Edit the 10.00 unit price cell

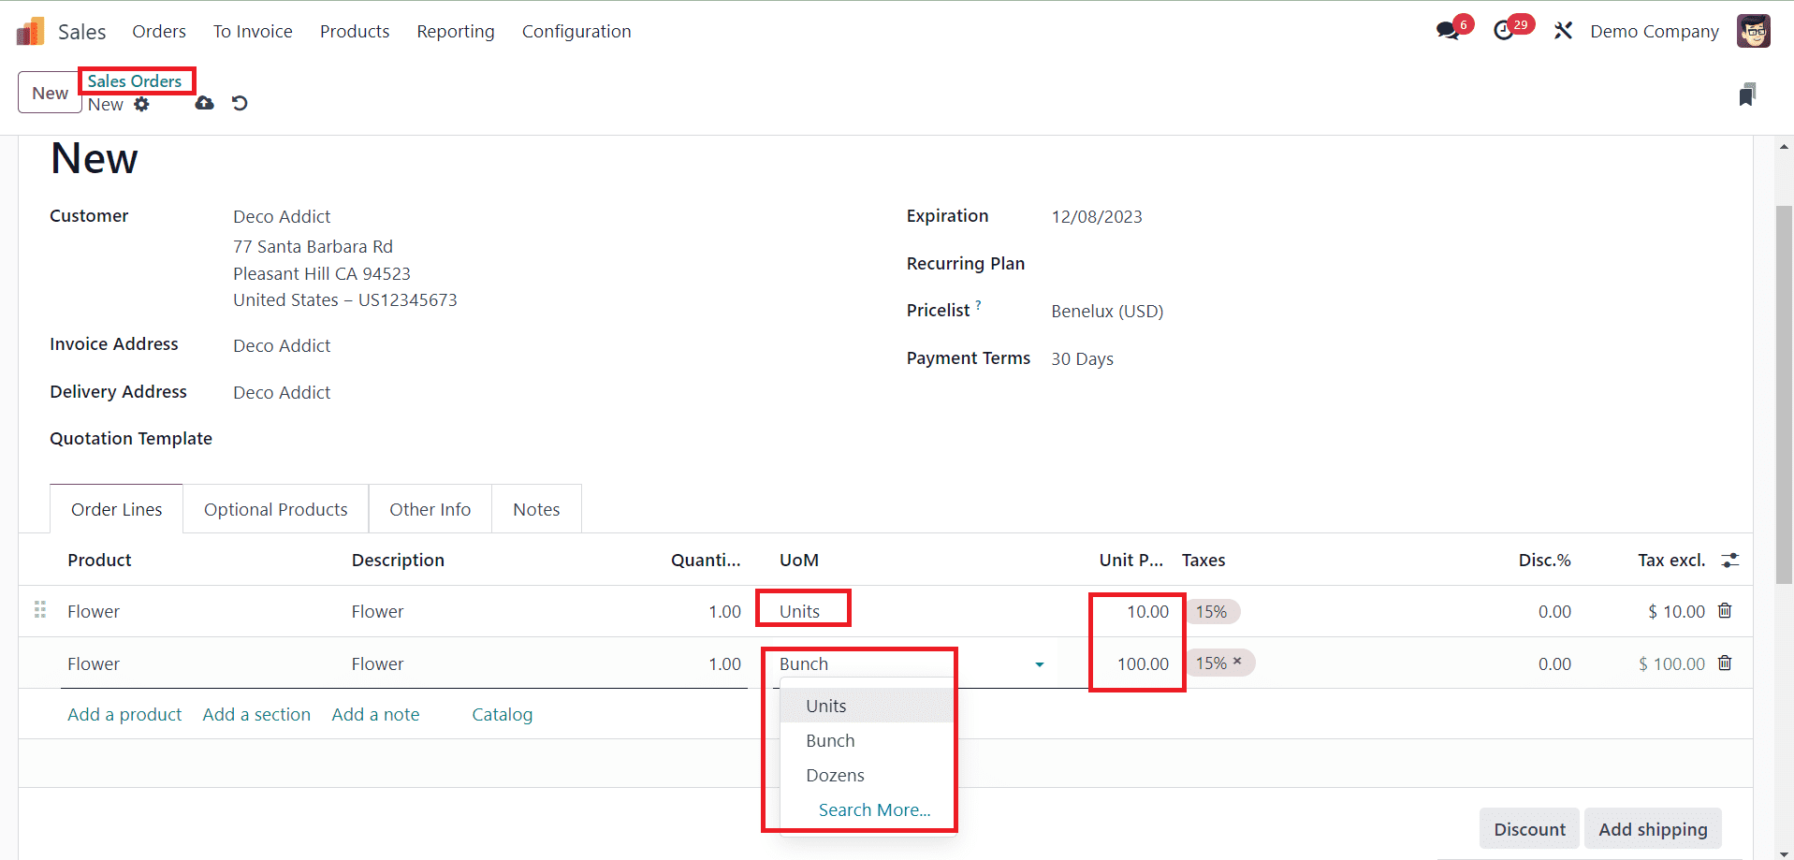coord(1147,611)
